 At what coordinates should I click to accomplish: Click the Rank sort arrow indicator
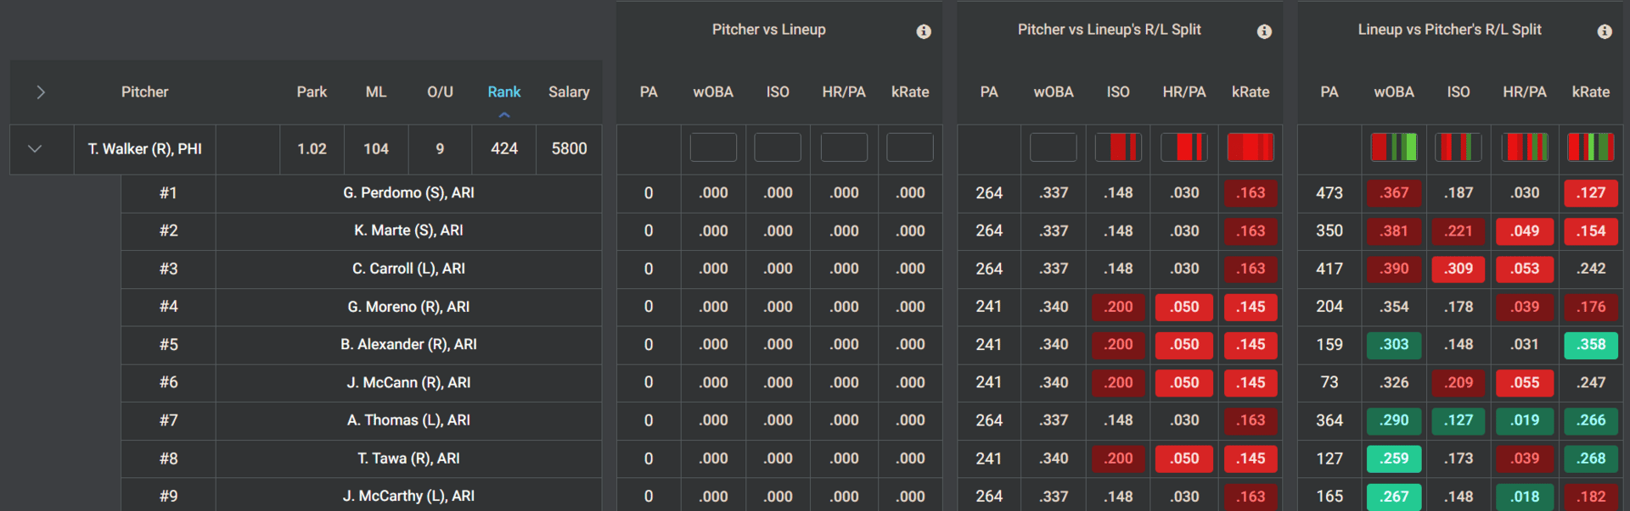(x=504, y=114)
